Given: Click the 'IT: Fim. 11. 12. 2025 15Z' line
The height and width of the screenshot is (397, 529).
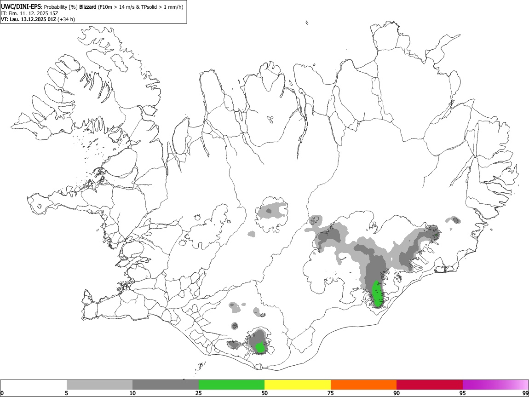Looking at the screenshot, I should (29, 13).
